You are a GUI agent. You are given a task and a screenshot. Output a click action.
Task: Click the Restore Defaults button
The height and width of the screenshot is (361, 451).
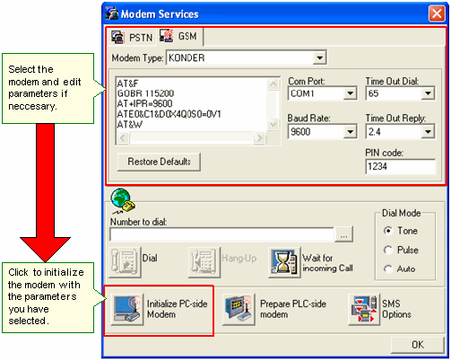coord(159,162)
